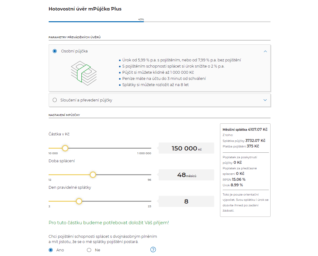
Task: Click the Den pravidelné splátky slider handle
Action: 79,201
